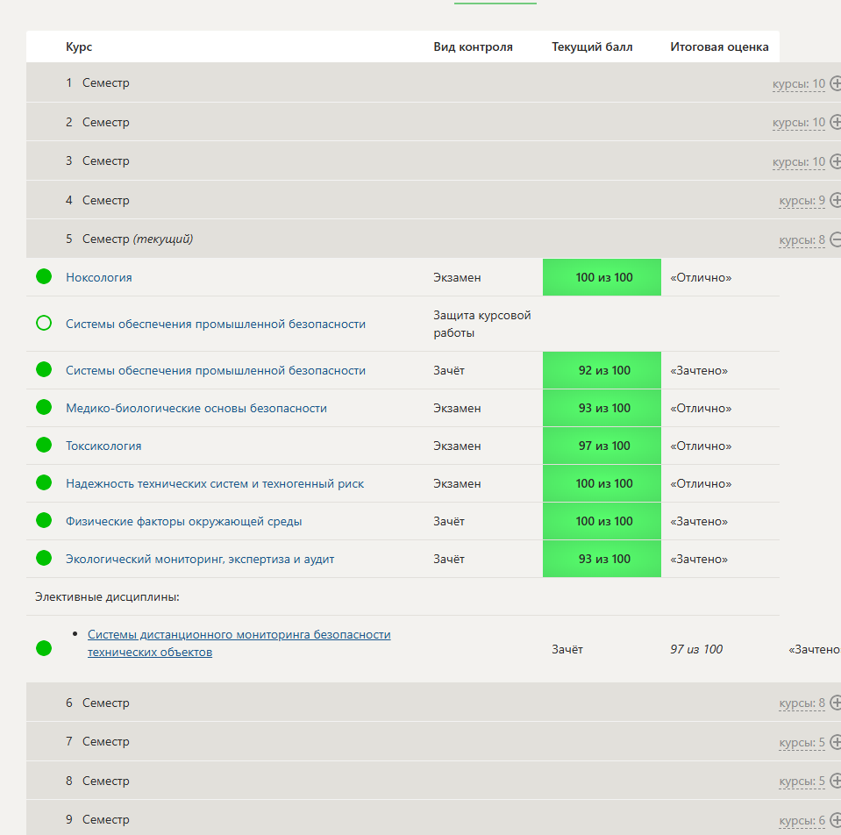Expand semester 6 course list

[835, 703]
